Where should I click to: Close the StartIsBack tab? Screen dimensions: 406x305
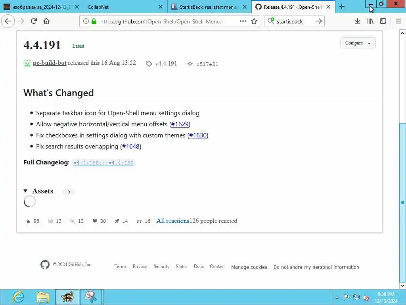[244, 7]
